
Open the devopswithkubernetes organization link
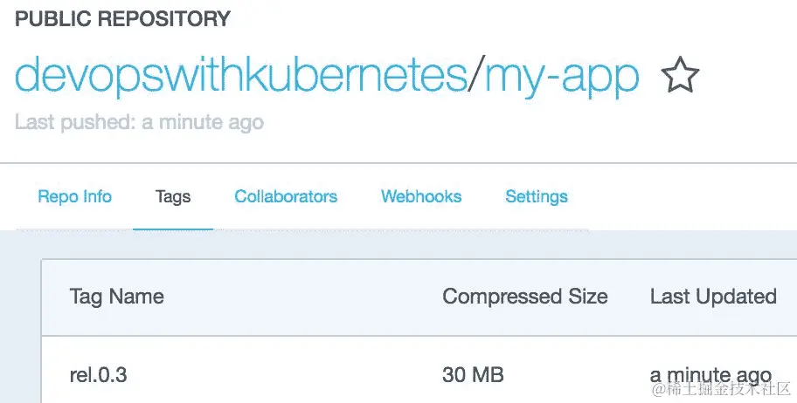[241, 78]
